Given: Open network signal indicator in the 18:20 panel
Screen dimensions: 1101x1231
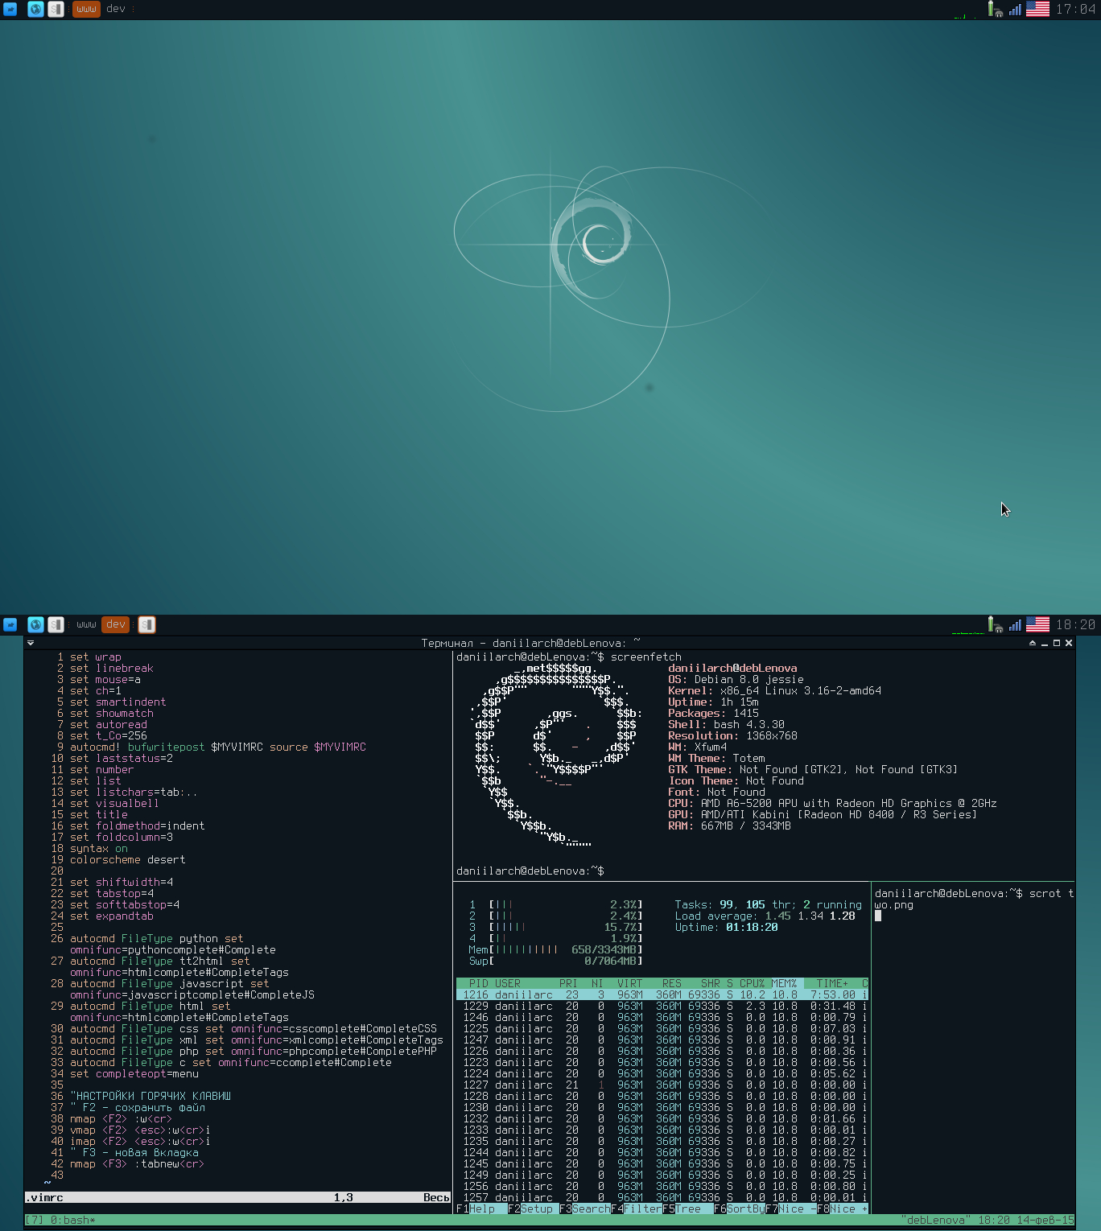Looking at the screenshot, I should coord(1015,624).
